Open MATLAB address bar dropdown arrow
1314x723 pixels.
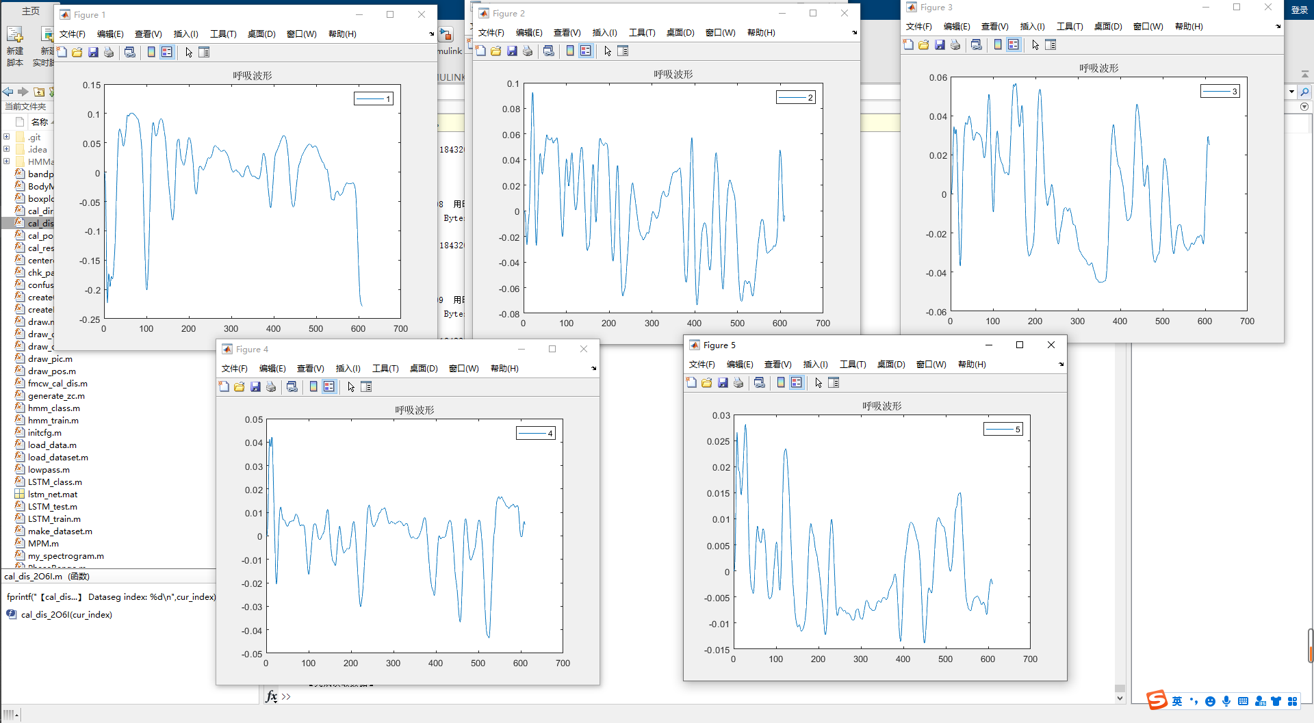tap(1291, 92)
